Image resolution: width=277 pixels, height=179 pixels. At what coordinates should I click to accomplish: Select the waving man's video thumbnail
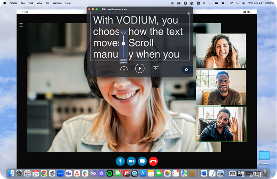[221, 124]
